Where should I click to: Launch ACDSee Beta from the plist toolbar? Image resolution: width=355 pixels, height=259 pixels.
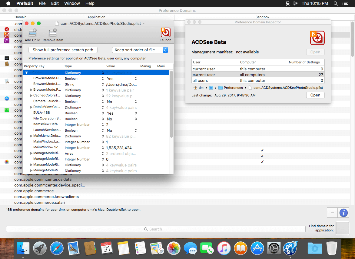click(165, 32)
